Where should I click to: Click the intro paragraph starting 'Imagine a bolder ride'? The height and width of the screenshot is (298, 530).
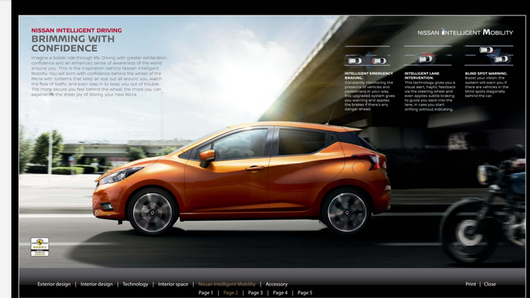coord(99,76)
